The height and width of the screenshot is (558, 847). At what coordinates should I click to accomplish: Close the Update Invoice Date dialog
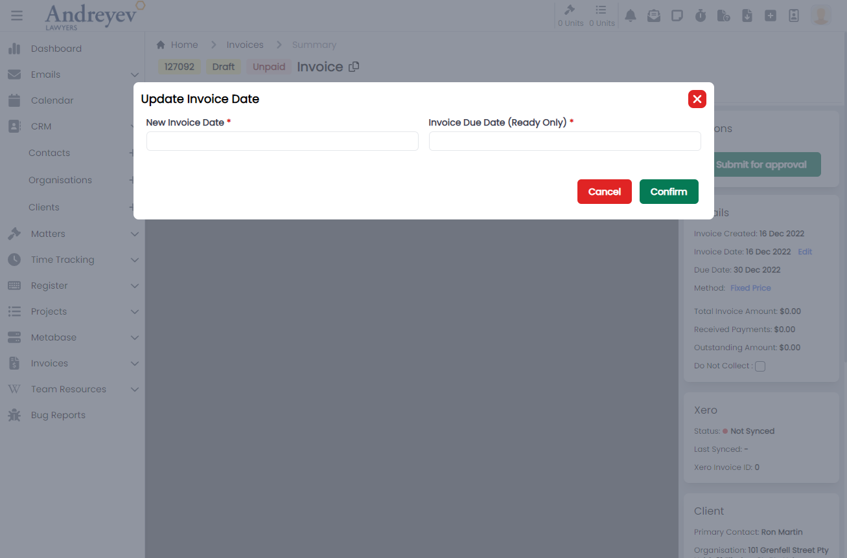(x=697, y=99)
